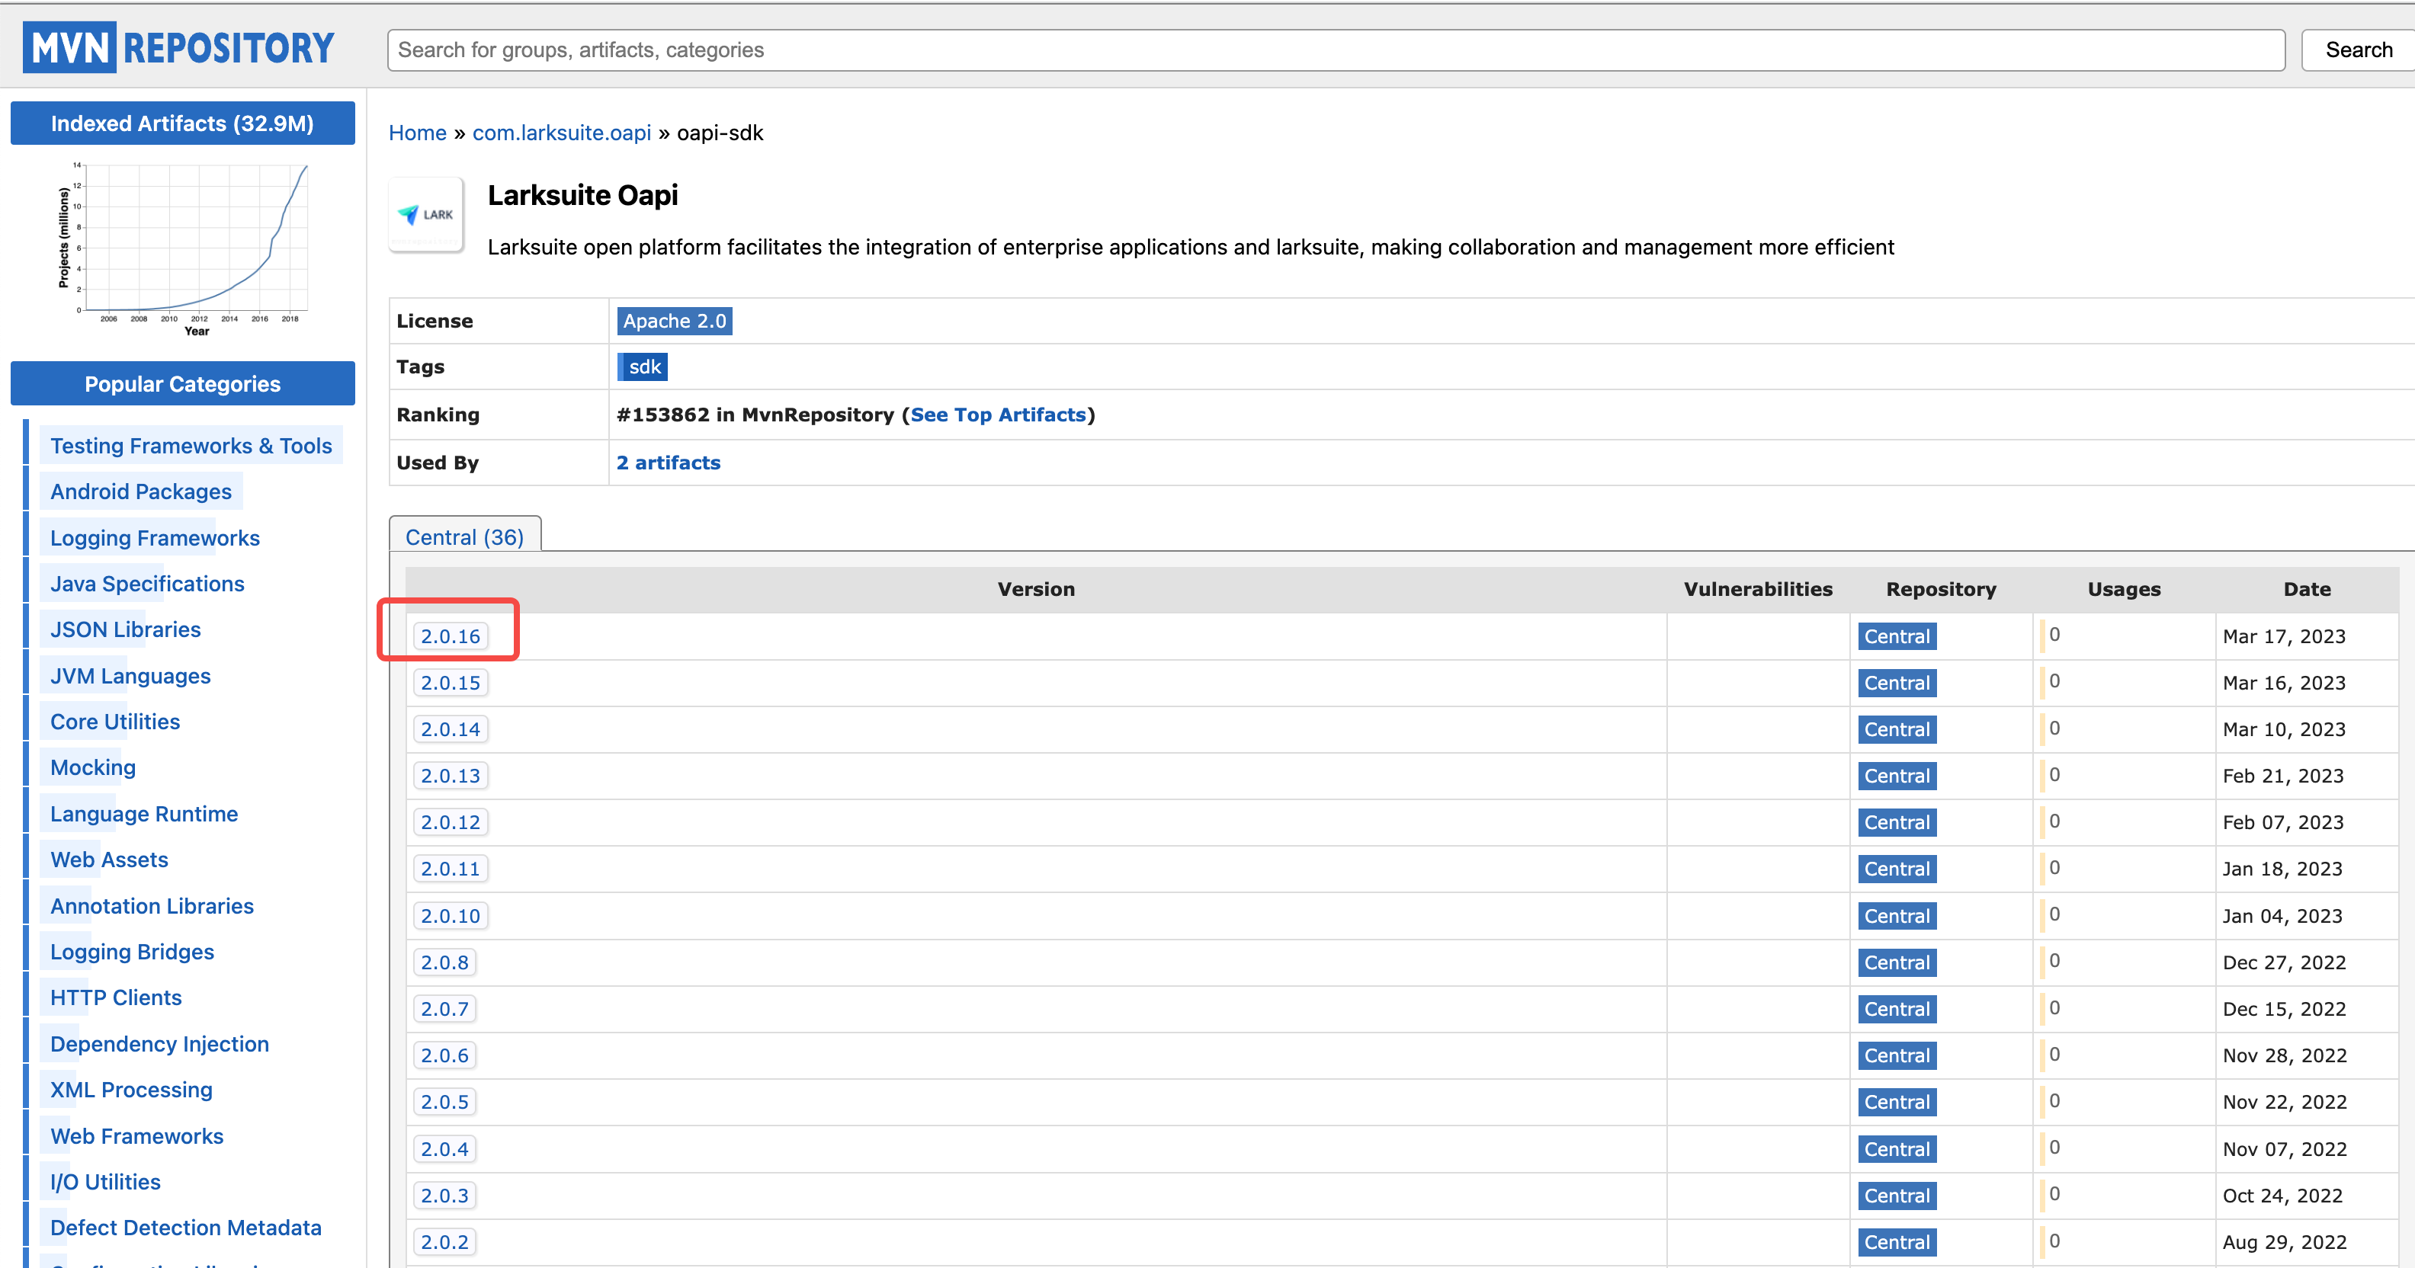Open version 2.0.16 link
The height and width of the screenshot is (1268, 2415).
coord(450,636)
